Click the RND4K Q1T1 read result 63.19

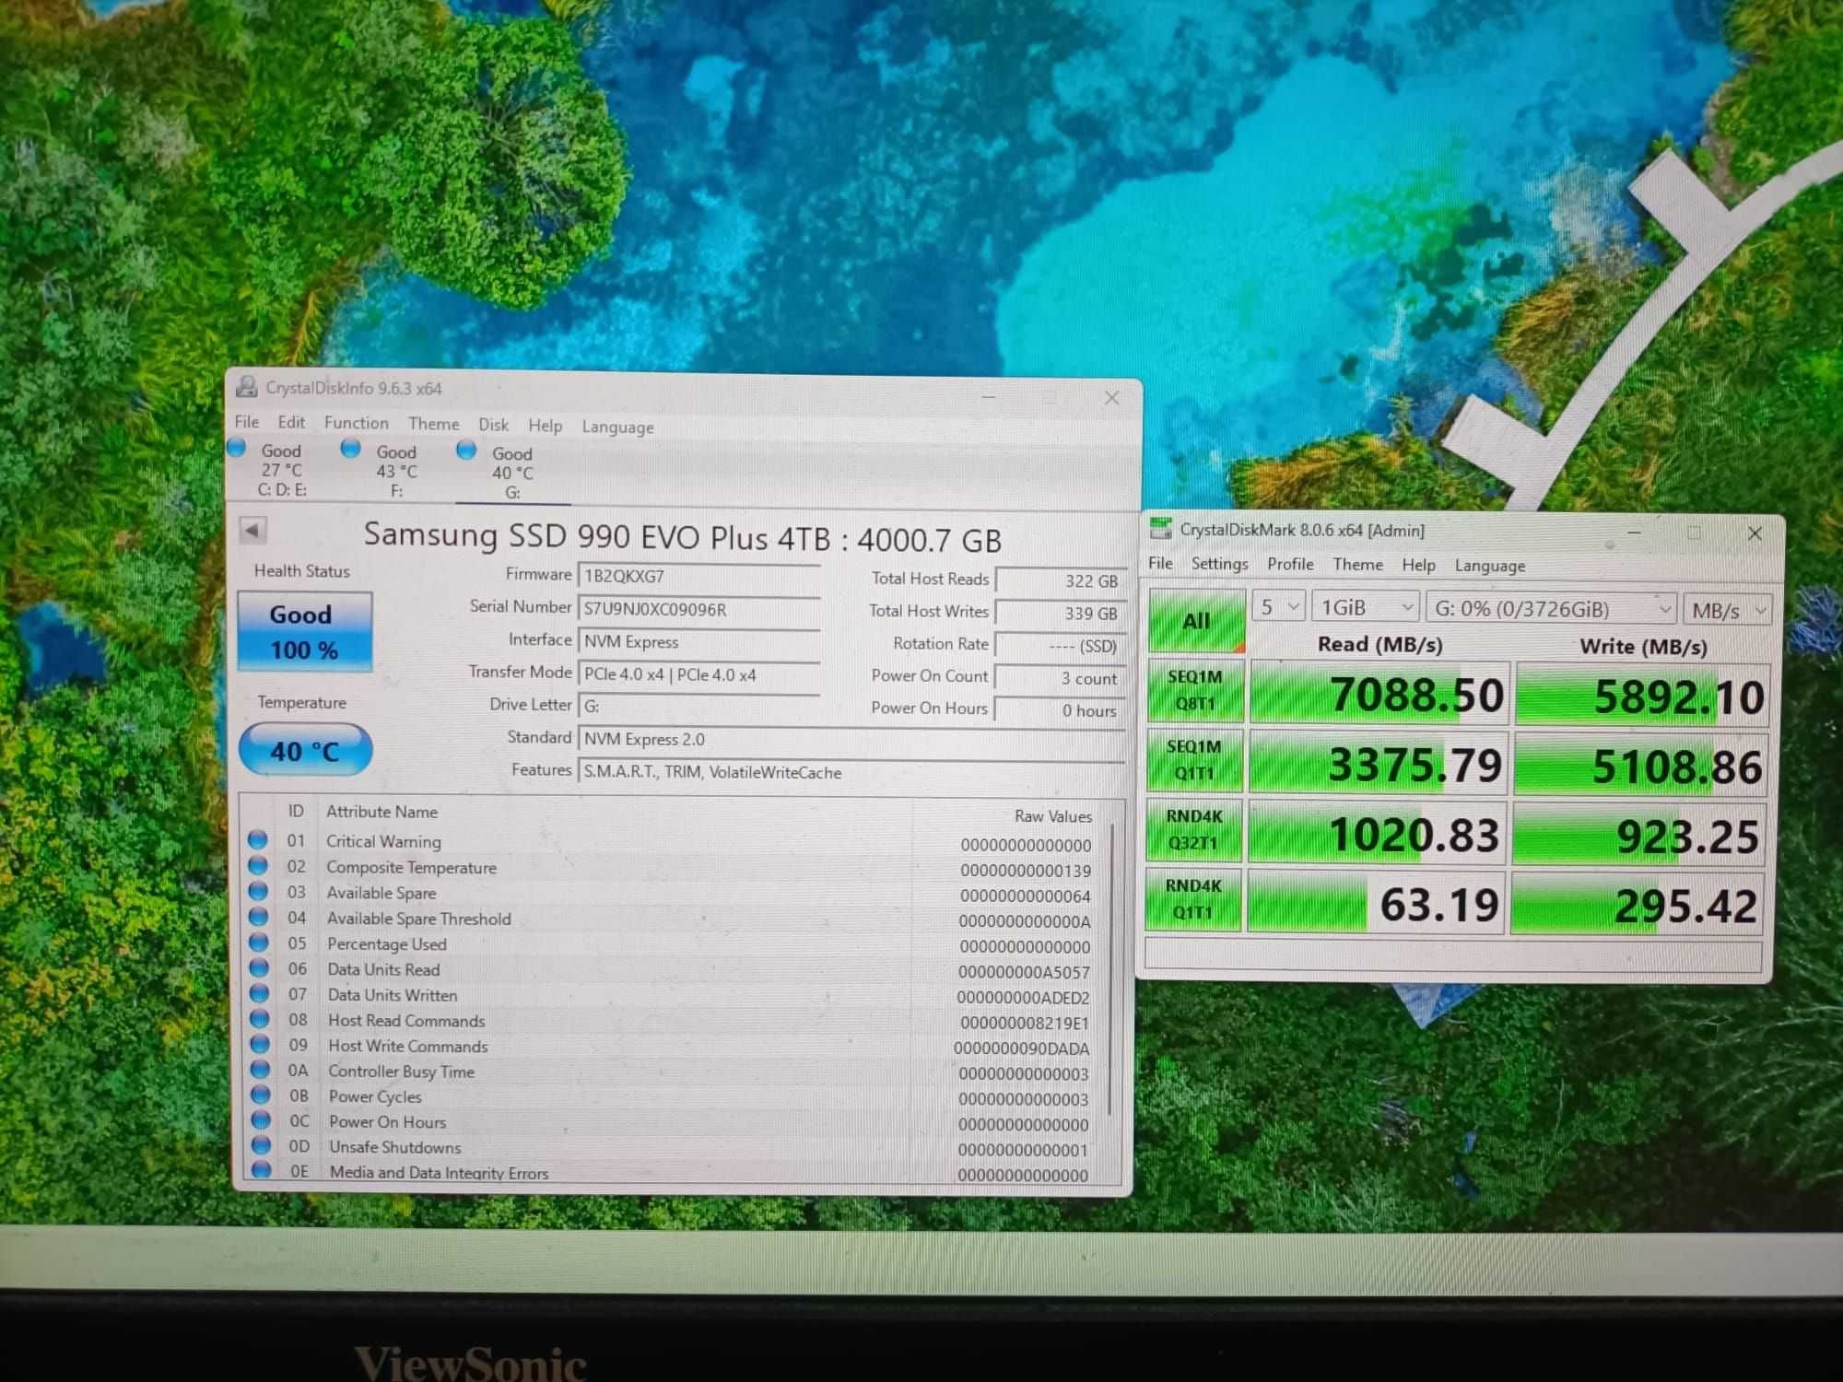[1376, 903]
